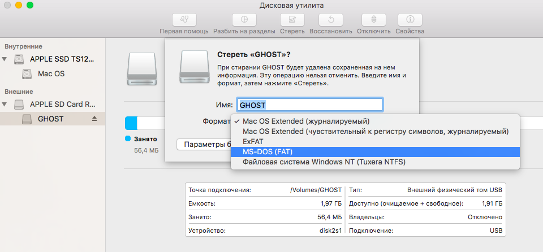The width and height of the screenshot is (543, 252).
Task: Click the GHOST volume icon in sidebar
Action: click(27, 119)
